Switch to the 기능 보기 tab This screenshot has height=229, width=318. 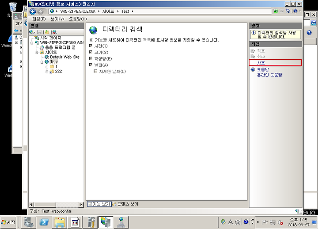coord(99,204)
